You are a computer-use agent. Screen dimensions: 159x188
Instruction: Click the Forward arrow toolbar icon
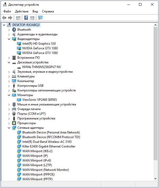[x=10, y=18]
